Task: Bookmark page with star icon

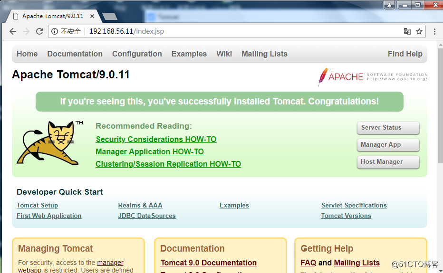Action: [x=419, y=31]
